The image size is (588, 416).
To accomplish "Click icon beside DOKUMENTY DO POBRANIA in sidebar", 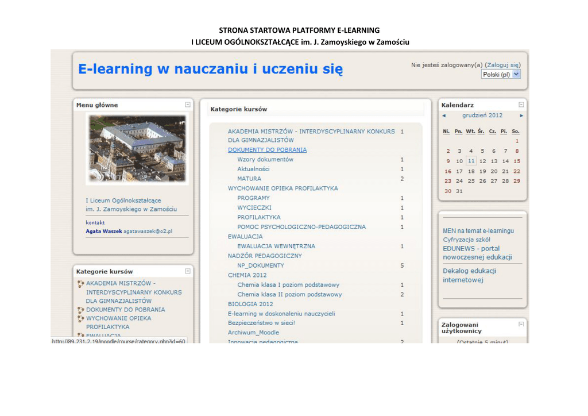I will [x=80, y=310].
